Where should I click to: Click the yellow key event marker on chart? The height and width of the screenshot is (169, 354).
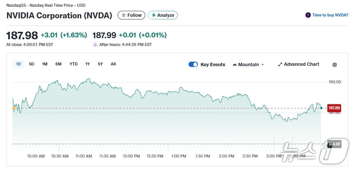point(14,108)
